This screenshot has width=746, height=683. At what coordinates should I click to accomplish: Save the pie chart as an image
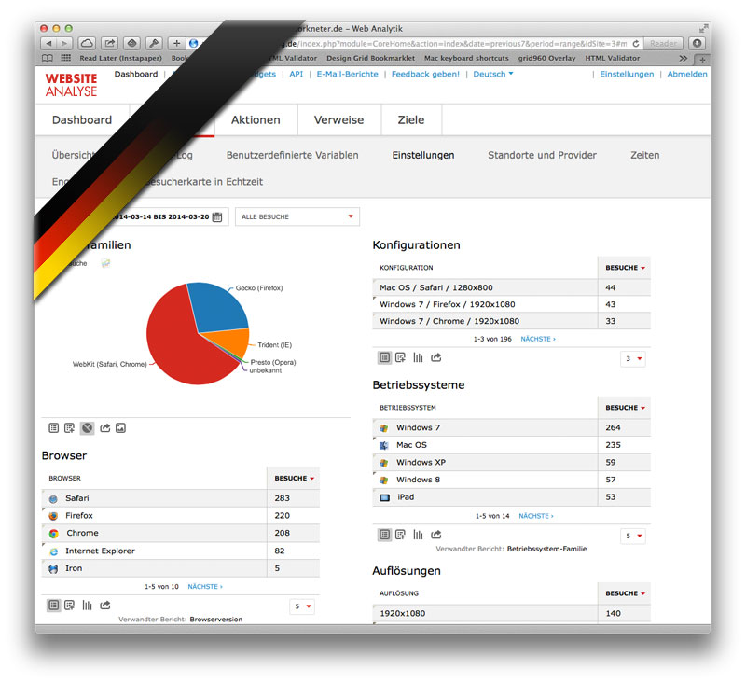pos(121,428)
